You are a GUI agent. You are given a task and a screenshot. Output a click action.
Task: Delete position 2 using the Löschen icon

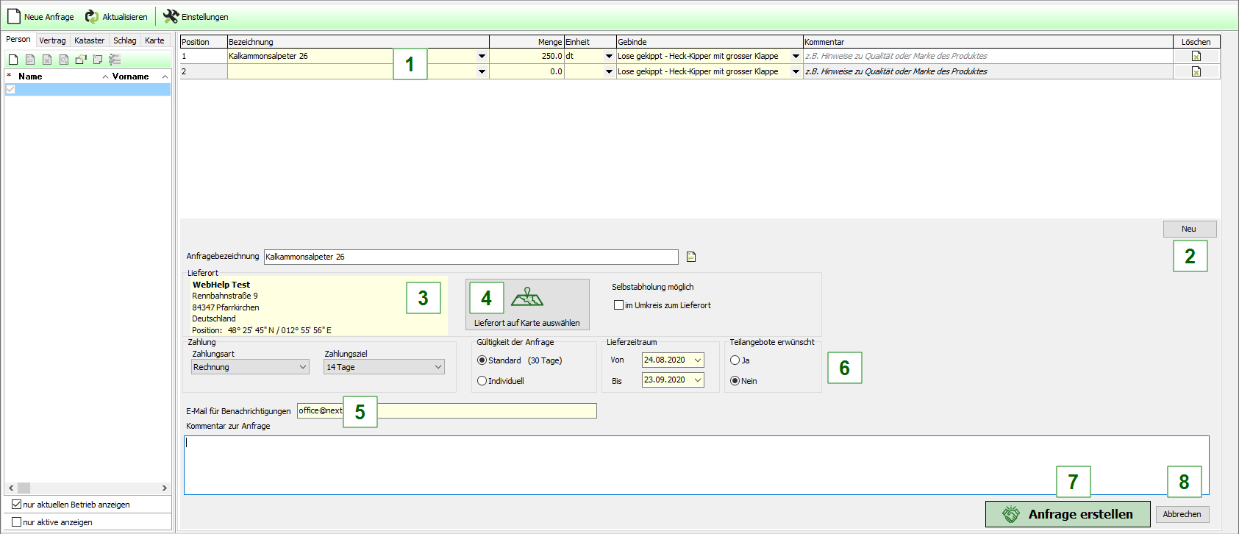tap(1196, 72)
